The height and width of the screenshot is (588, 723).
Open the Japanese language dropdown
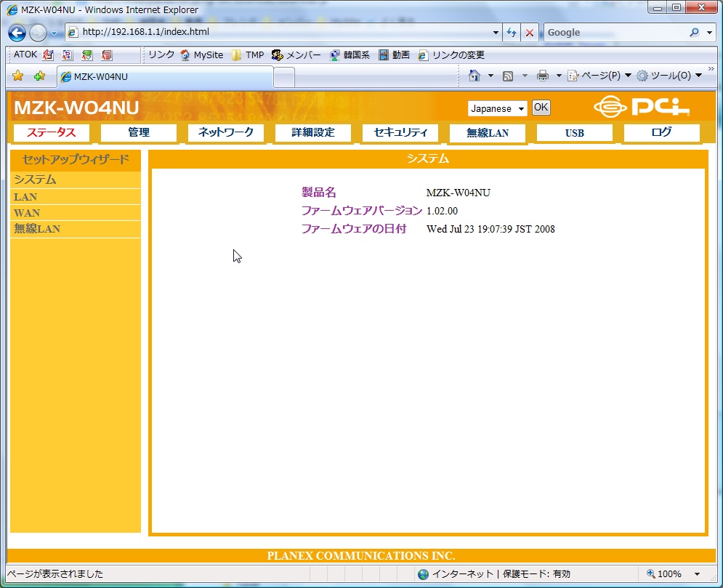pos(497,109)
